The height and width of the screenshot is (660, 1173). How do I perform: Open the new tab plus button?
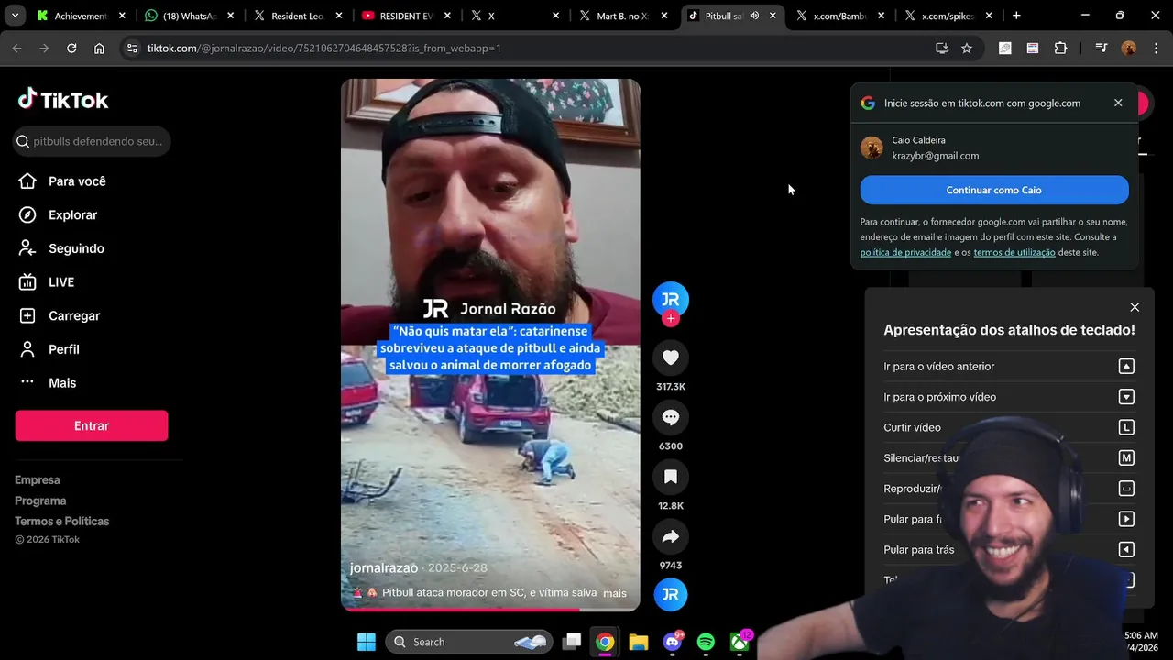click(x=1016, y=16)
